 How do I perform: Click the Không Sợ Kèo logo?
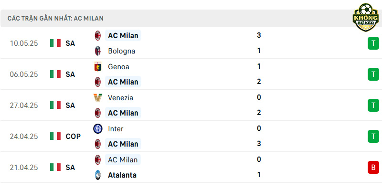click(x=366, y=17)
